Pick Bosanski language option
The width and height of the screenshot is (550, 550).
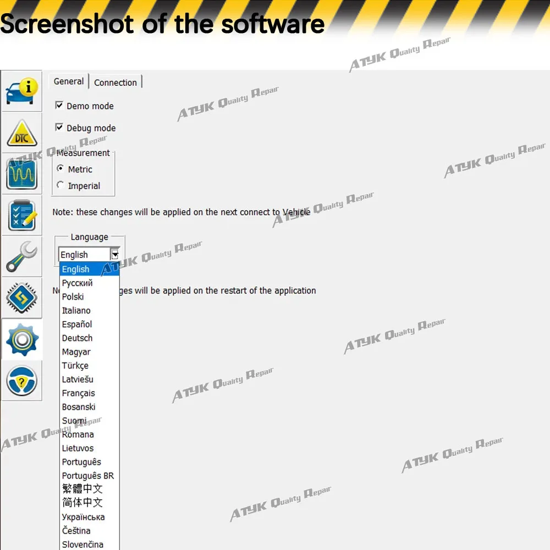click(90, 407)
